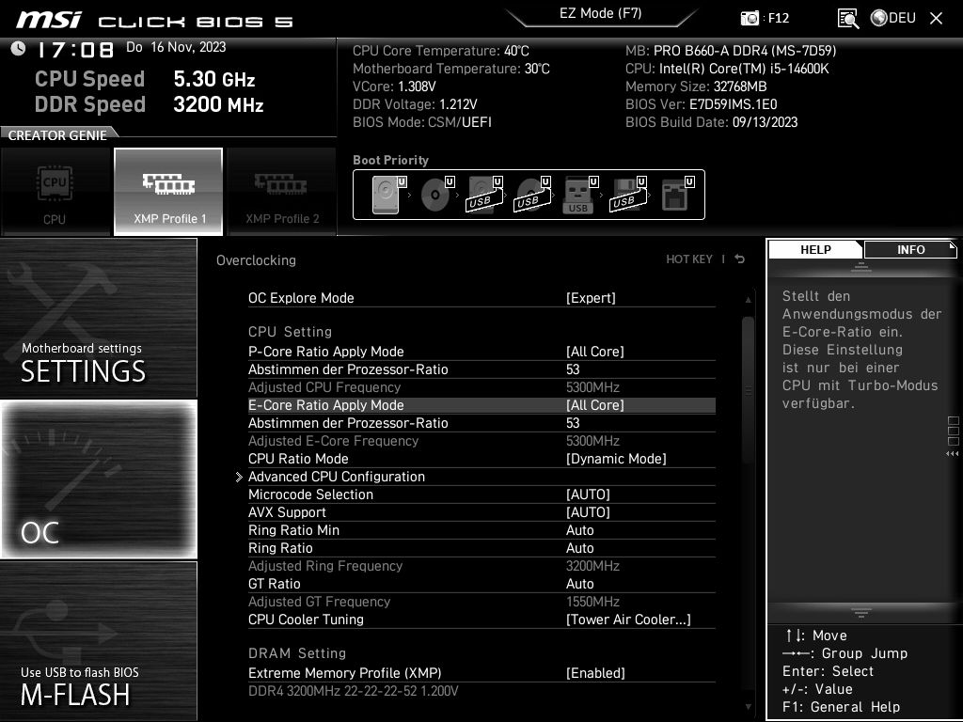Click the CPU Core Temperature 40°C reading
Screen dimensions: 963x722
click(x=441, y=51)
